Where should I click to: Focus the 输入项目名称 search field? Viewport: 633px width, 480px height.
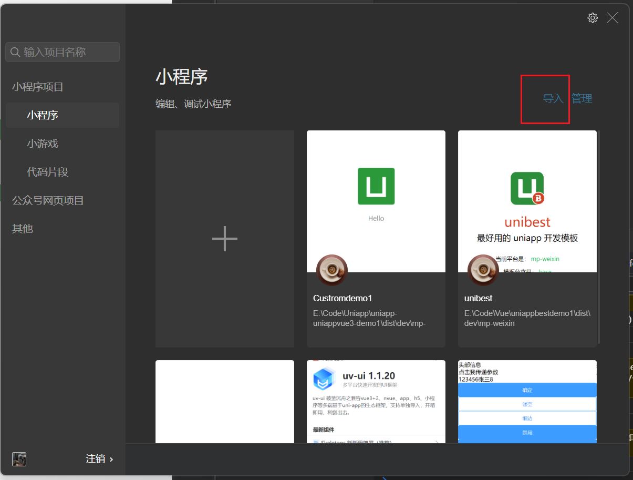tap(68, 52)
